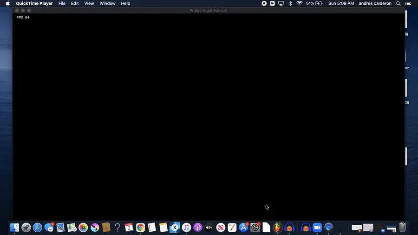418x235 pixels.
Task: Open Finder from the dock
Action: tap(14, 228)
